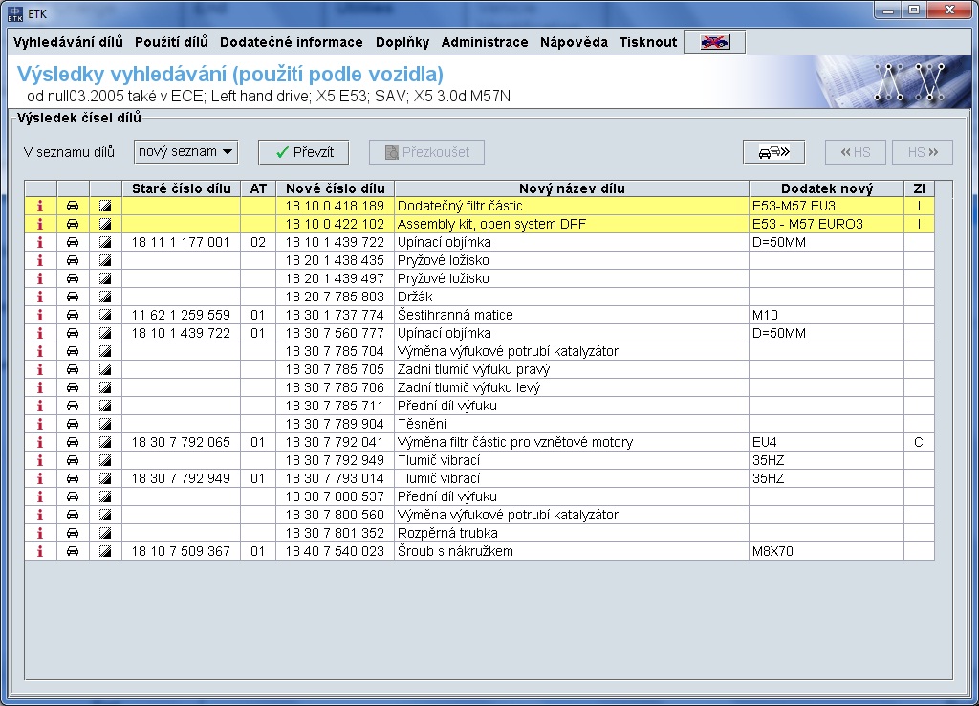Image resolution: width=979 pixels, height=706 pixels.
Task: Click image icon in Rozpěrná trubka row
Action: pos(105,533)
